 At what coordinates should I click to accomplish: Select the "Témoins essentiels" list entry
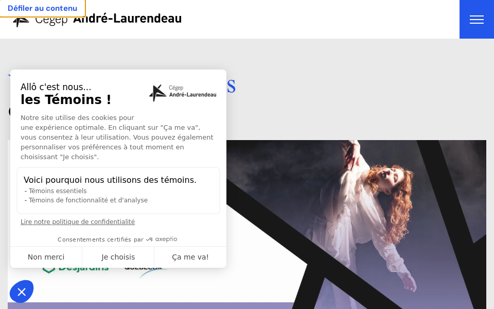coord(56,191)
